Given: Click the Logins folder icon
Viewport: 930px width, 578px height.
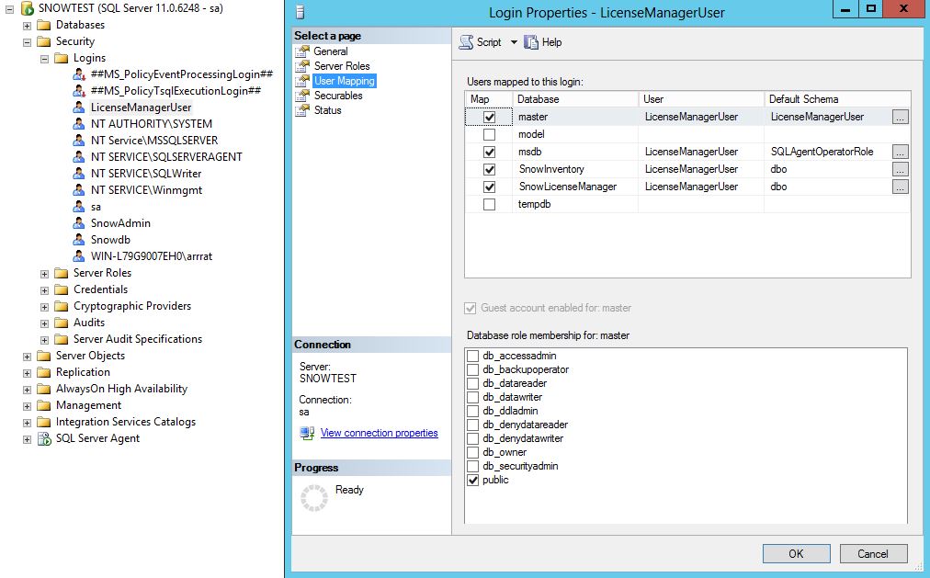Looking at the screenshot, I should [61, 58].
